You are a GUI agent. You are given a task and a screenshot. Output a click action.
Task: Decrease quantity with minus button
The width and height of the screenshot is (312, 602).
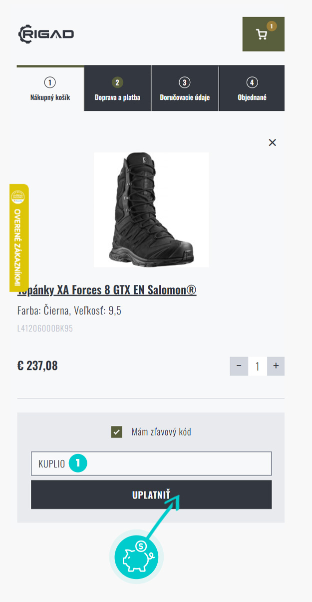click(239, 366)
